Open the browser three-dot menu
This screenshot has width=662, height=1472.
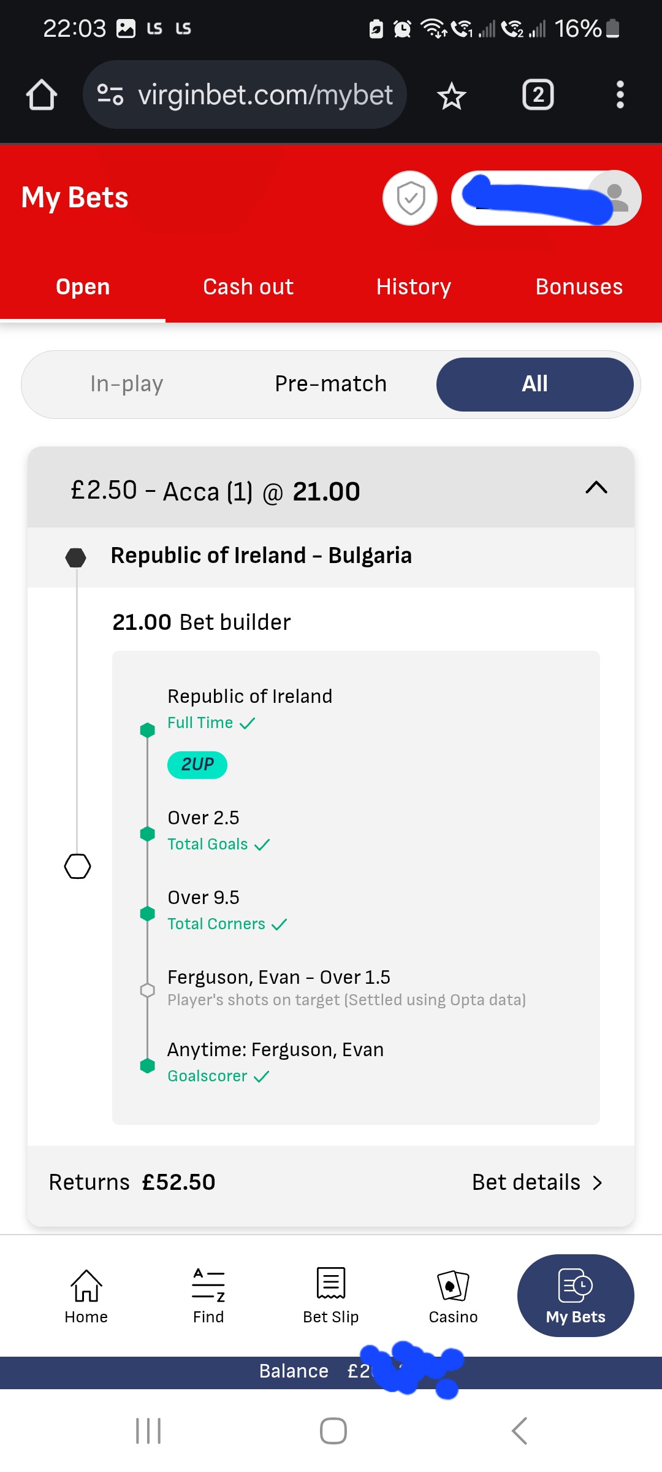tap(620, 95)
